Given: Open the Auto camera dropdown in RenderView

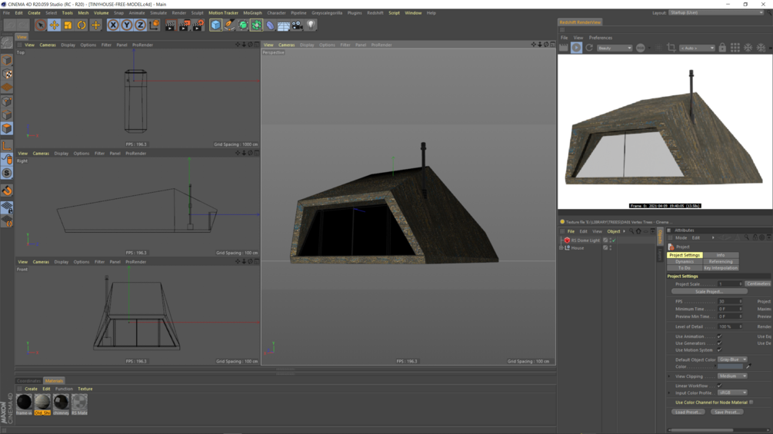Looking at the screenshot, I should (697, 48).
